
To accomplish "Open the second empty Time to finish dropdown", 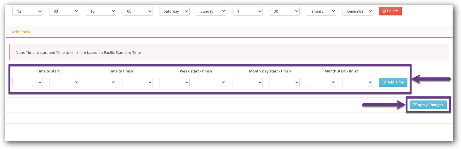I will tap(137, 82).
